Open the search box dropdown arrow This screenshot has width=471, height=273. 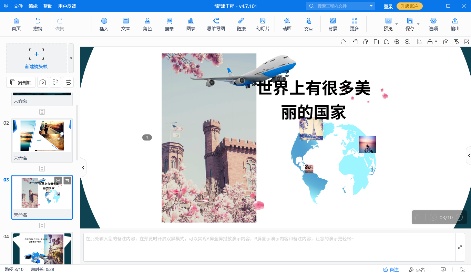(x=371, y=6)
